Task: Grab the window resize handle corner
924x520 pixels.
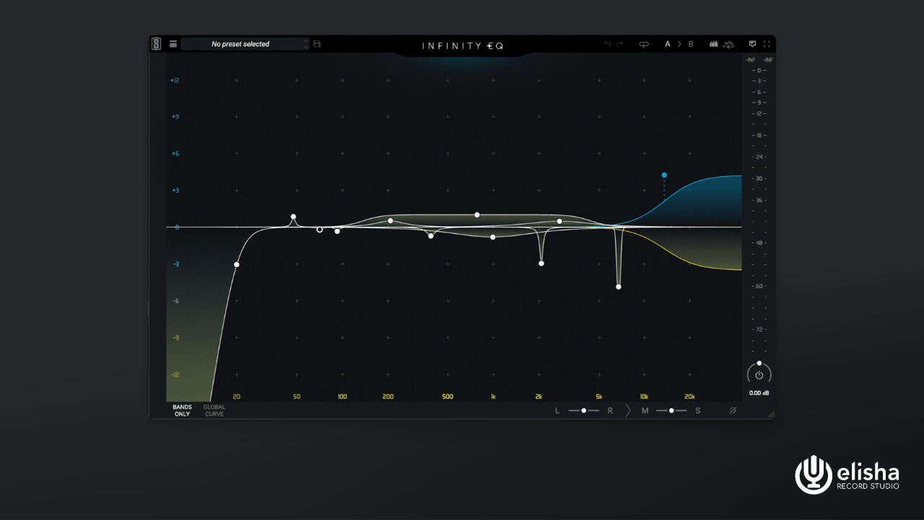Action: pos(771,415)
